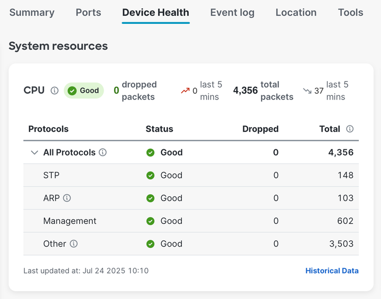Click the green check icon in Management row
Viewport: 381px width, 299px height.
[x=151, y=221]
